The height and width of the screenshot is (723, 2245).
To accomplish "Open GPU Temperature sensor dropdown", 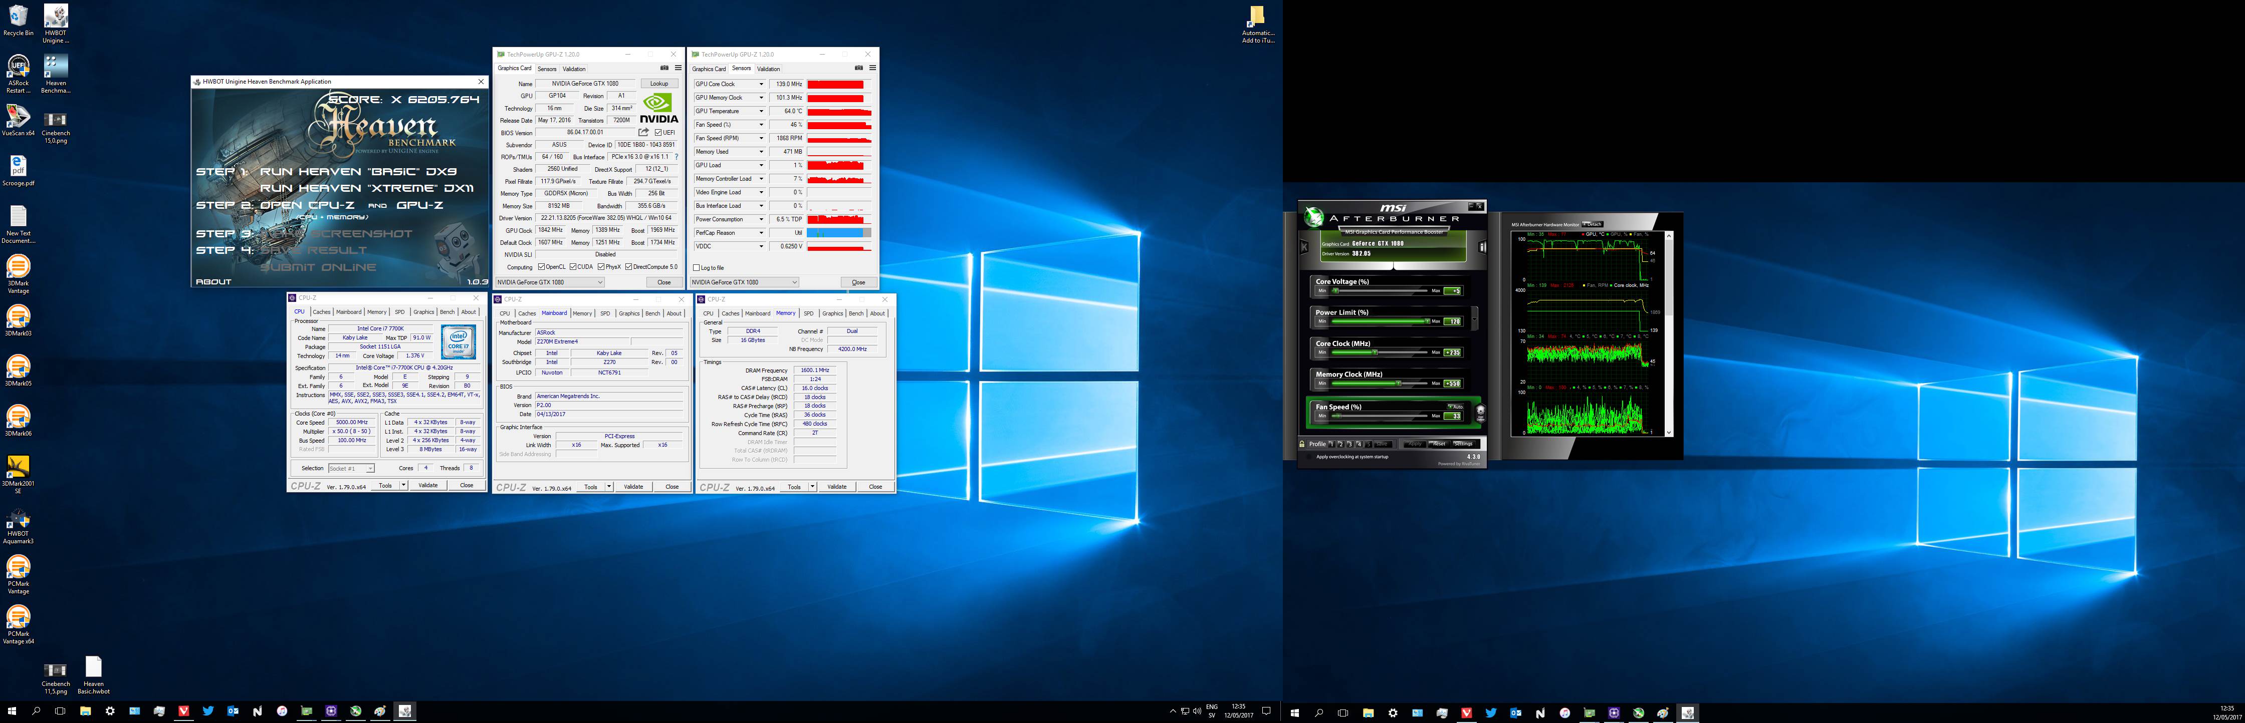I will click(762, 112).
